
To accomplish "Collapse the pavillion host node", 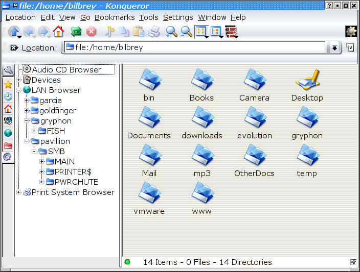I will [27, 141].
